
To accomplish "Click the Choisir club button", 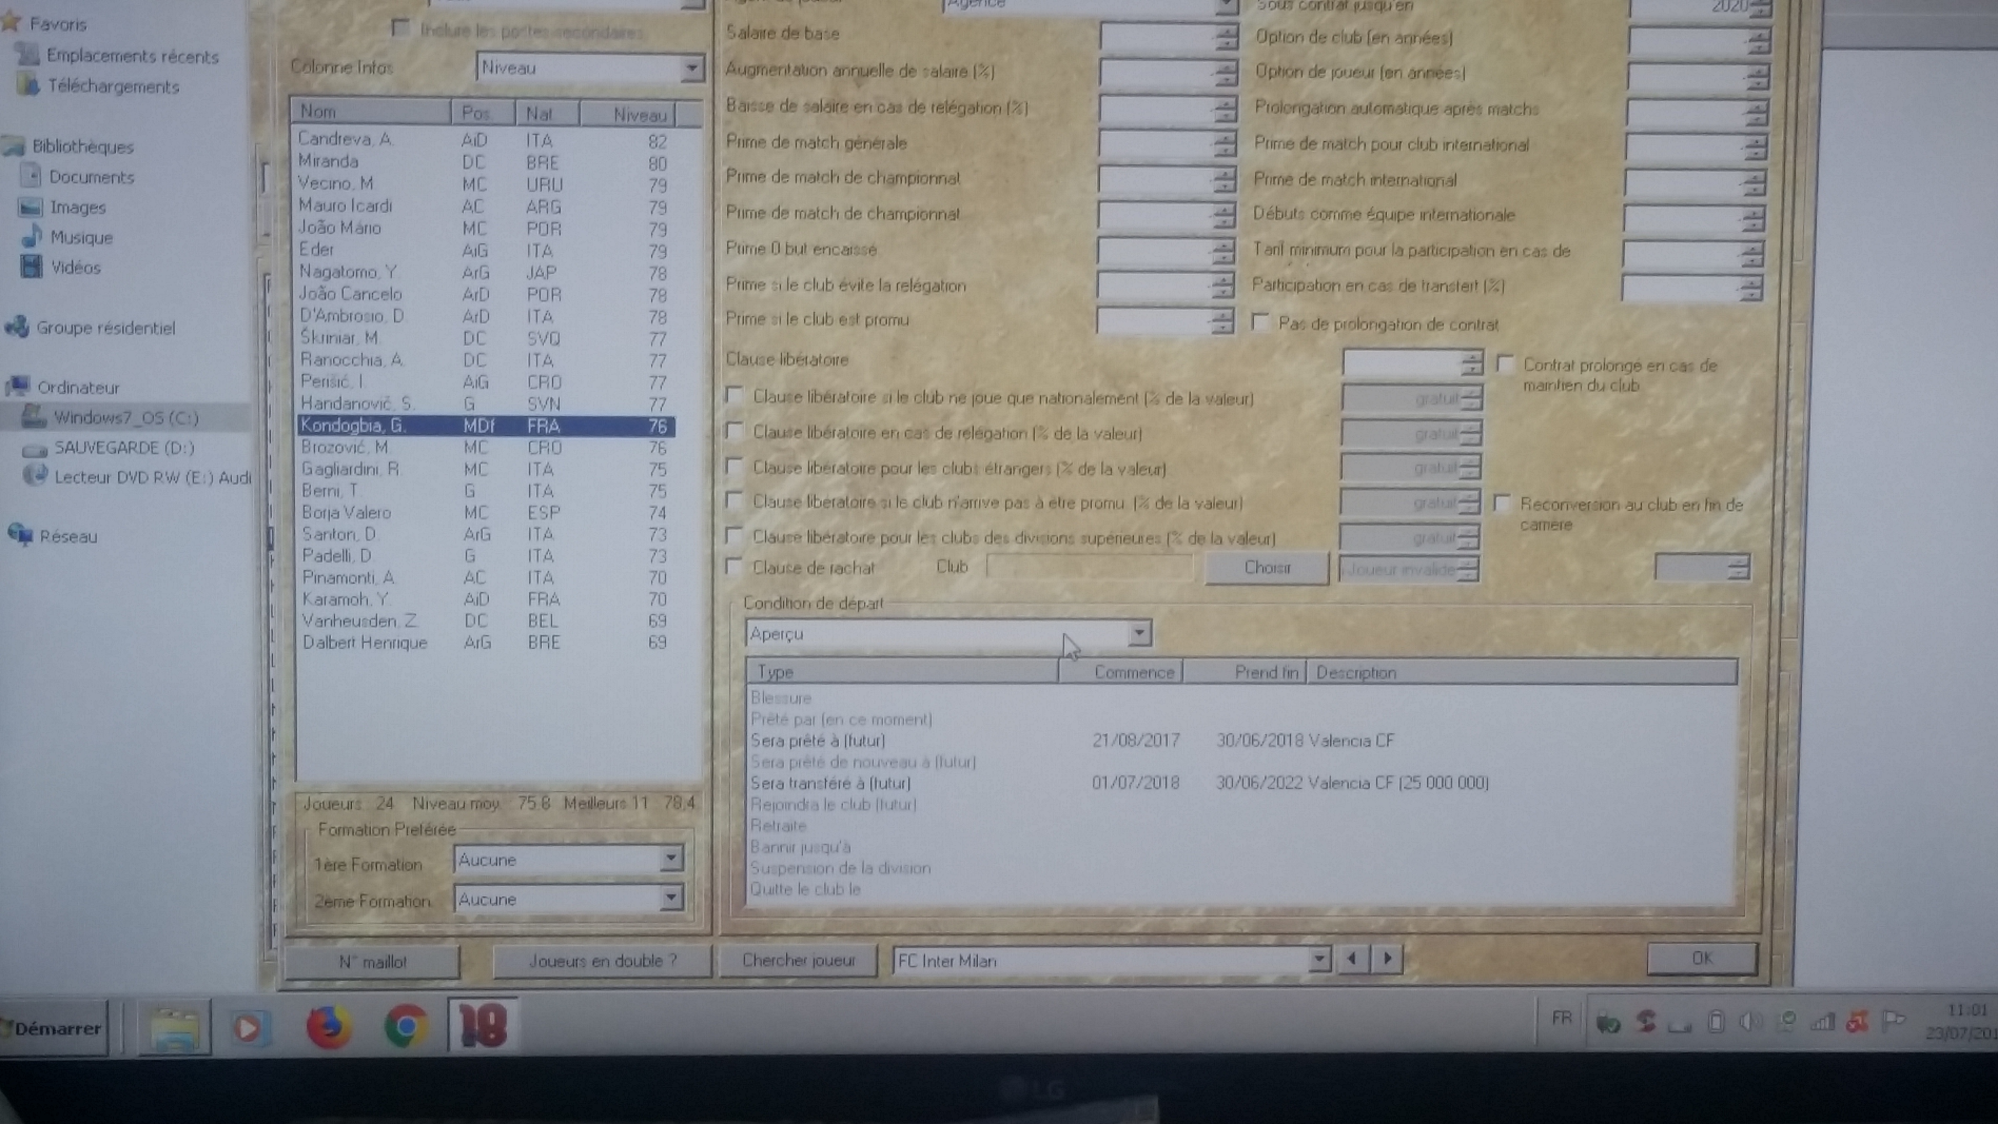I will [x=1267, y=568].
